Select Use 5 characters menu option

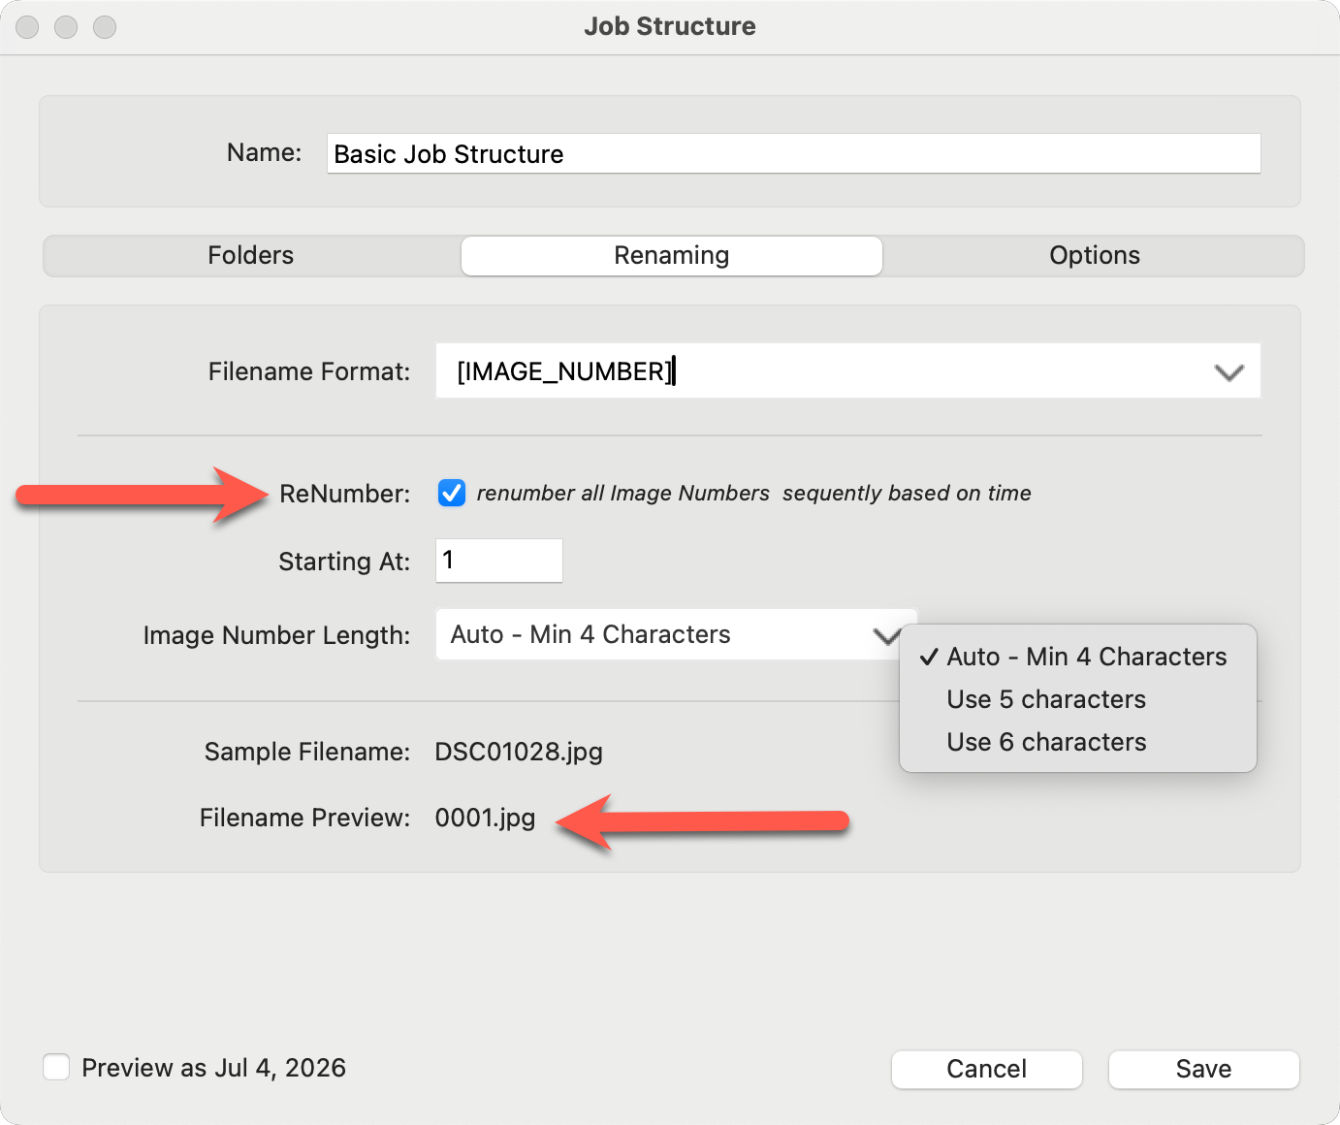click(1046, 699)
